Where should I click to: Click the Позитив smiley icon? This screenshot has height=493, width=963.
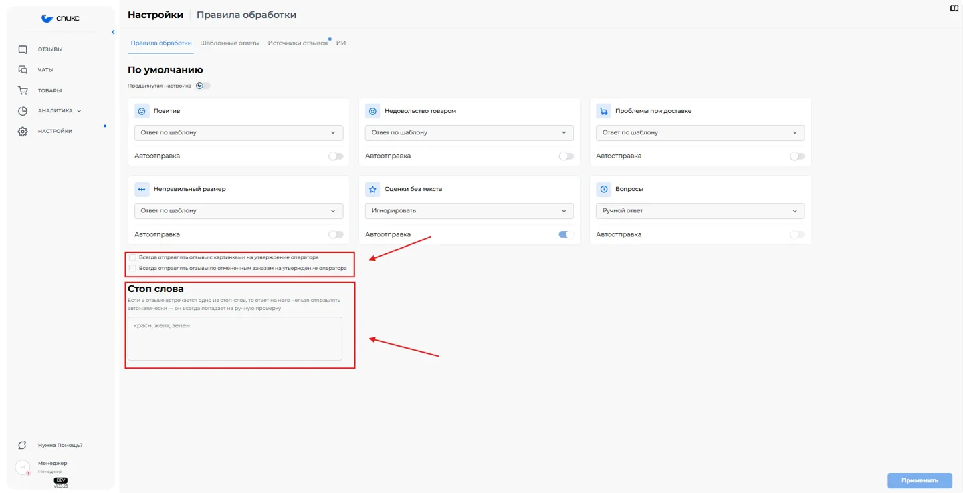coord(142,111)
